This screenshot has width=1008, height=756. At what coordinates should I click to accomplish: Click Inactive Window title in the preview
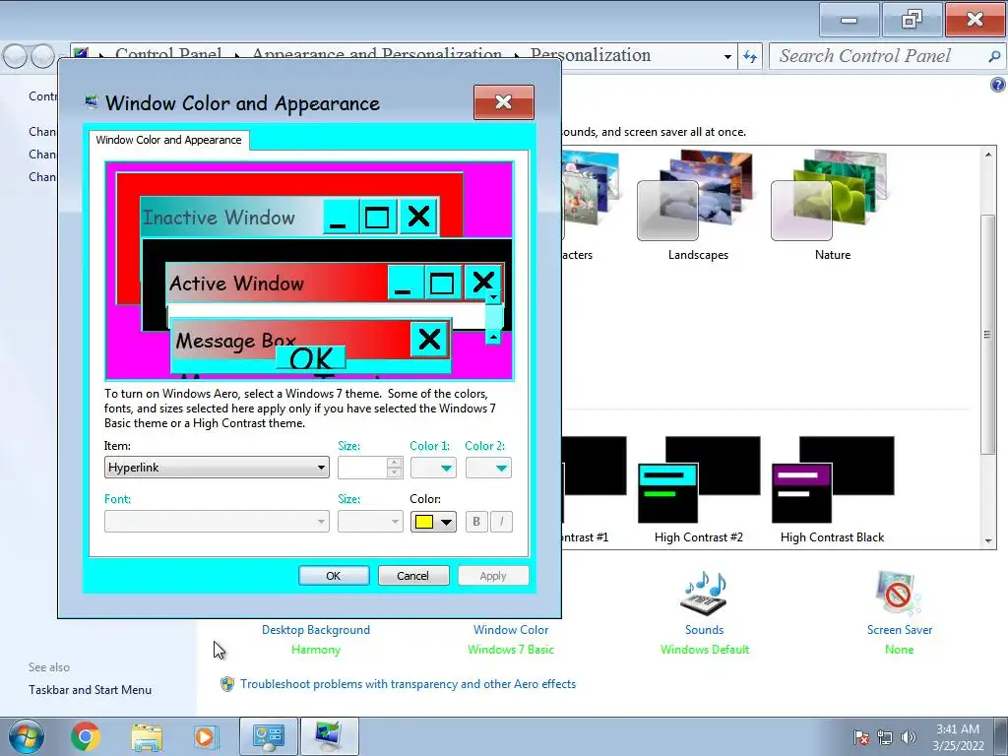(x=219, y=218)
